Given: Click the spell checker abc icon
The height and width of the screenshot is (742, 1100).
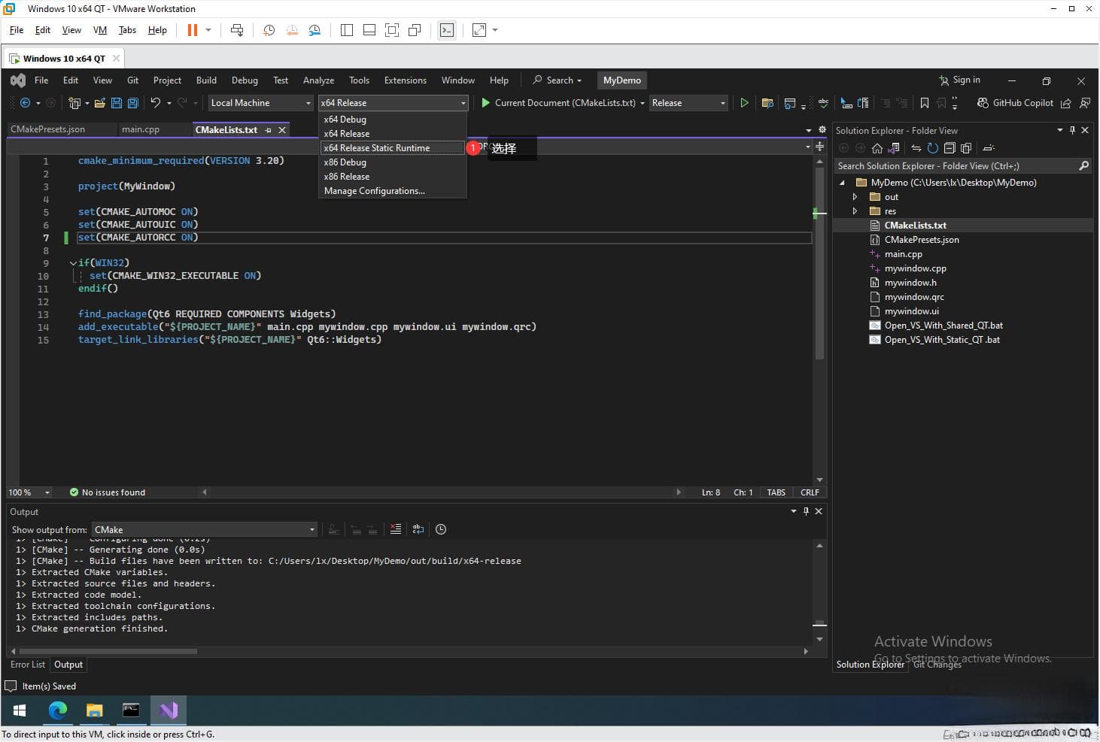Looking at the screenshot, I should click(x=823, y=103).
